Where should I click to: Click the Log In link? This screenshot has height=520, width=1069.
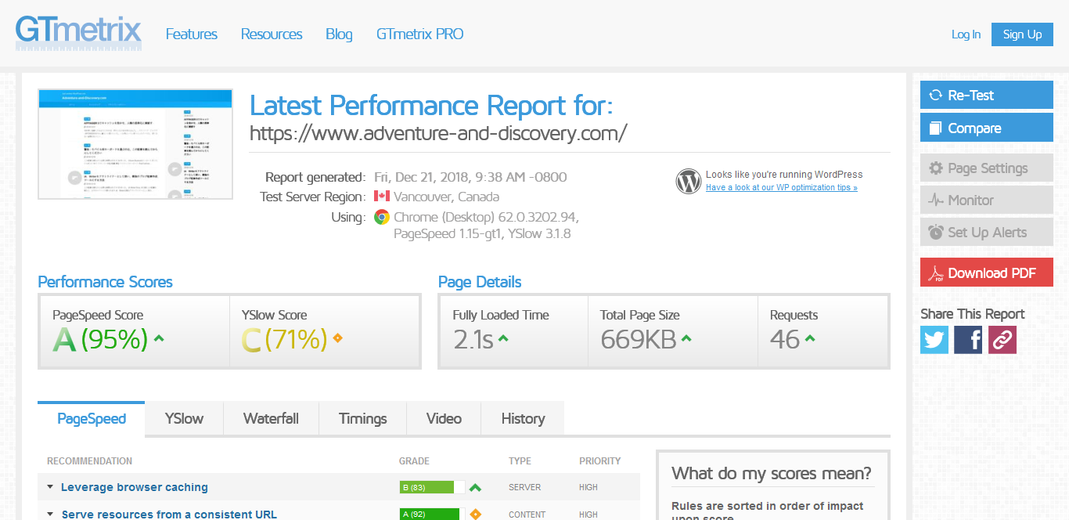(966, 34)
